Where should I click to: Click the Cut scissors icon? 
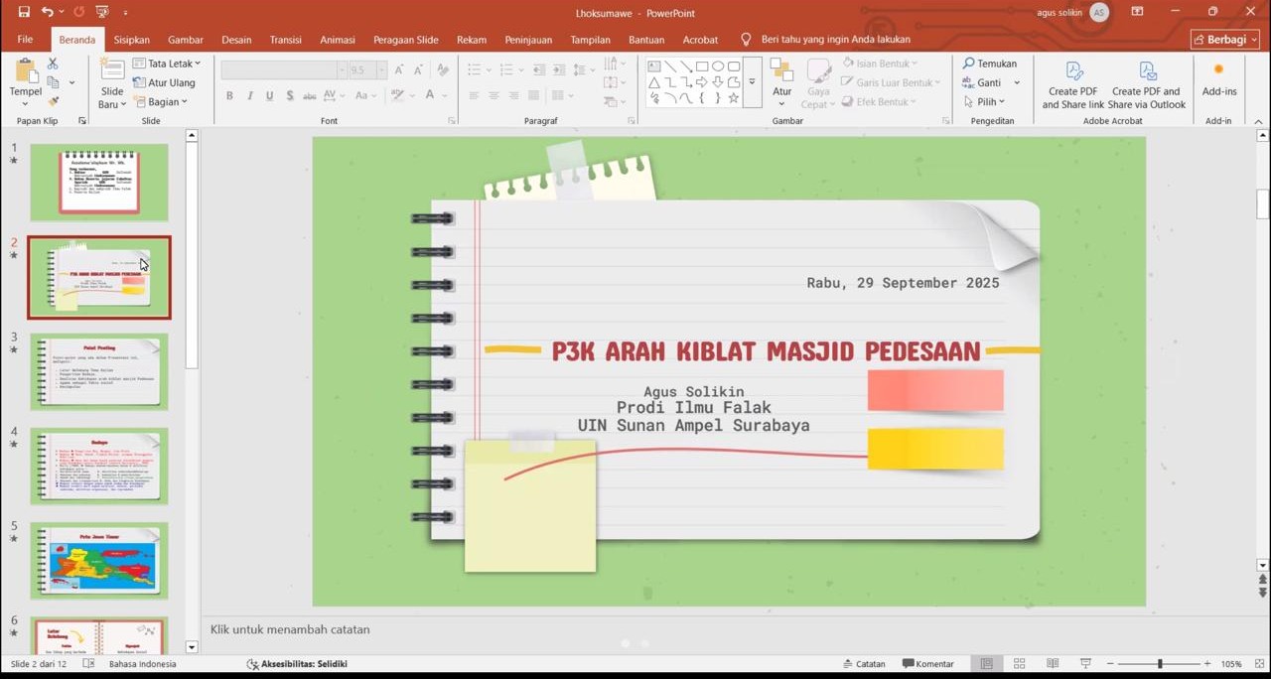point(54,64)
